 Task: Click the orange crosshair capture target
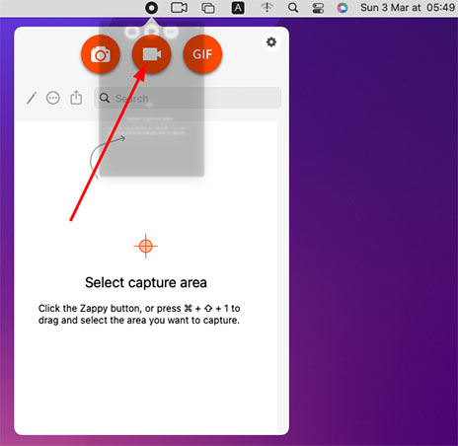click(146, 246)
